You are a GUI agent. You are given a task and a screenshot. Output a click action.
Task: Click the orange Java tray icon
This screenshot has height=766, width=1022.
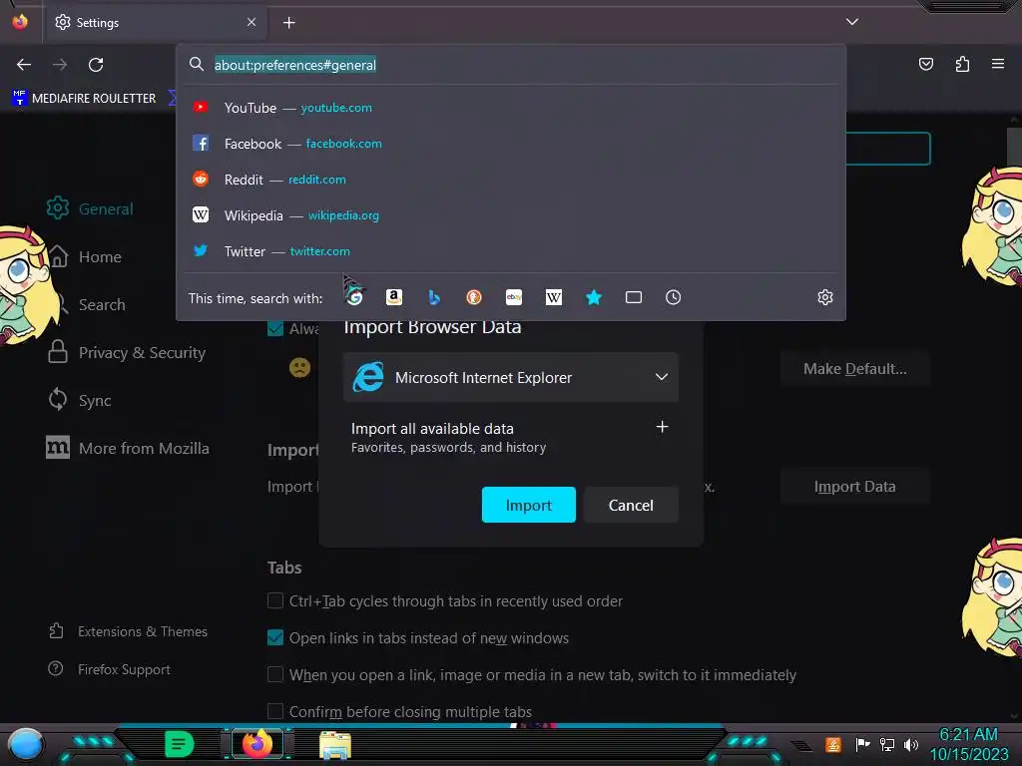[x=833, y=744]
